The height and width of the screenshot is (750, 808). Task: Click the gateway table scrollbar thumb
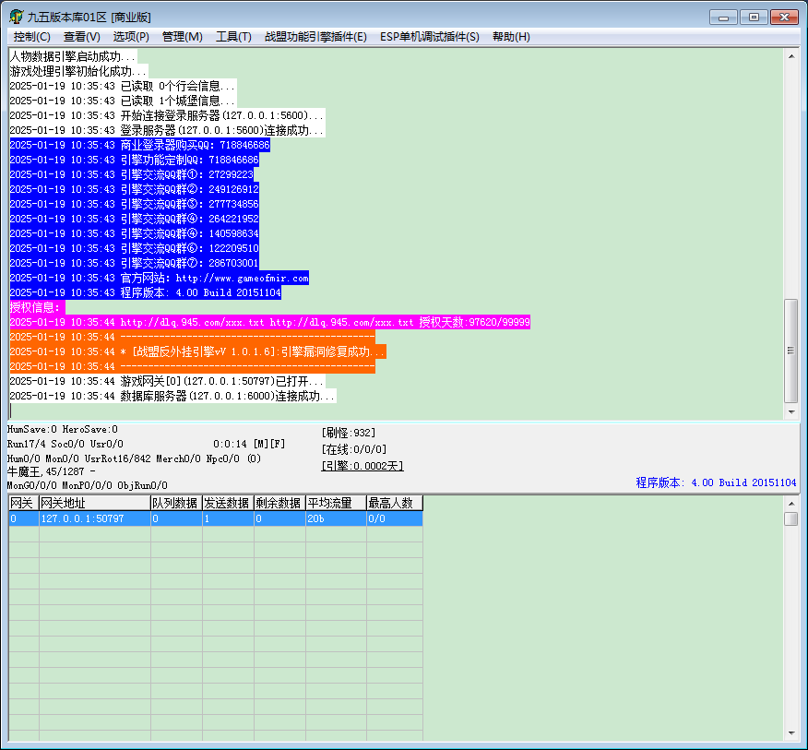tap(791, 518)
